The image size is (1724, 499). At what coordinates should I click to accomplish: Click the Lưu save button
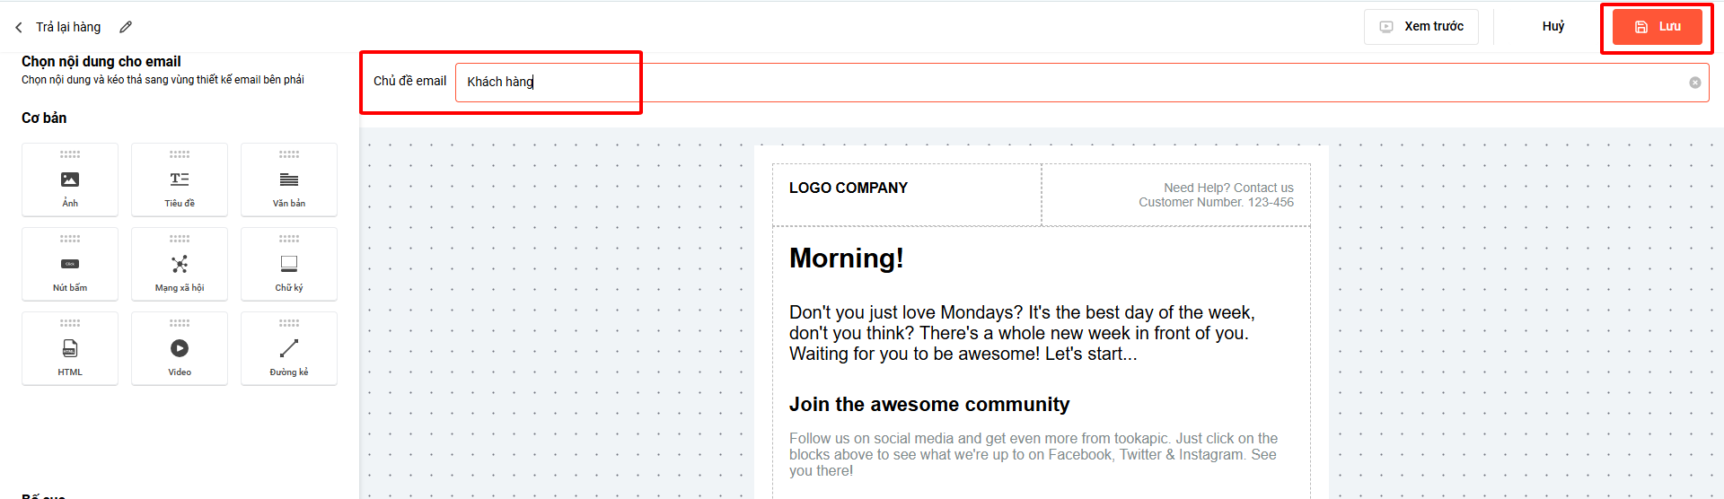click(1657, 27)
